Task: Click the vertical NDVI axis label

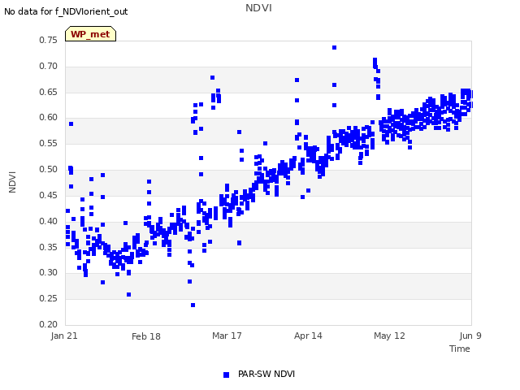Action: click(12, 182)
